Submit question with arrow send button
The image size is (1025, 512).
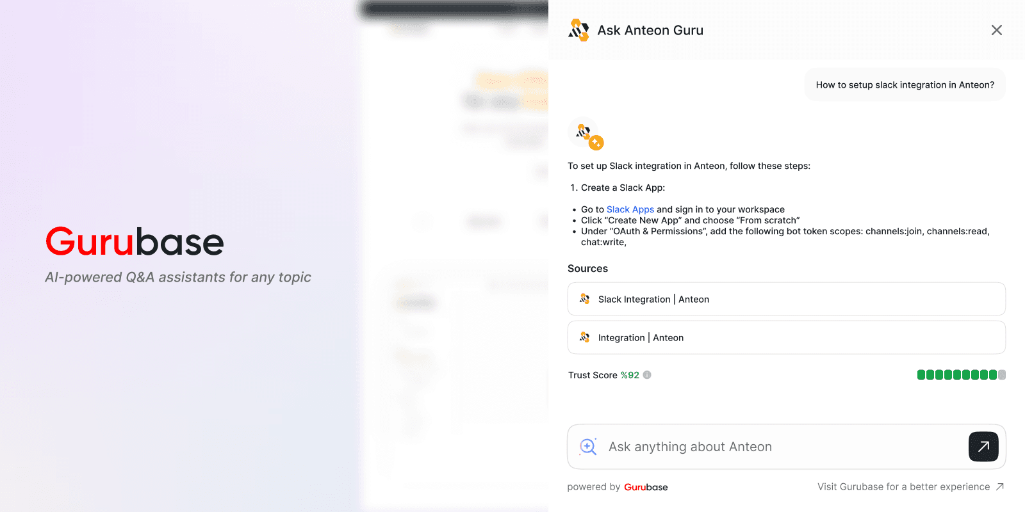click(x=983, y=447)
